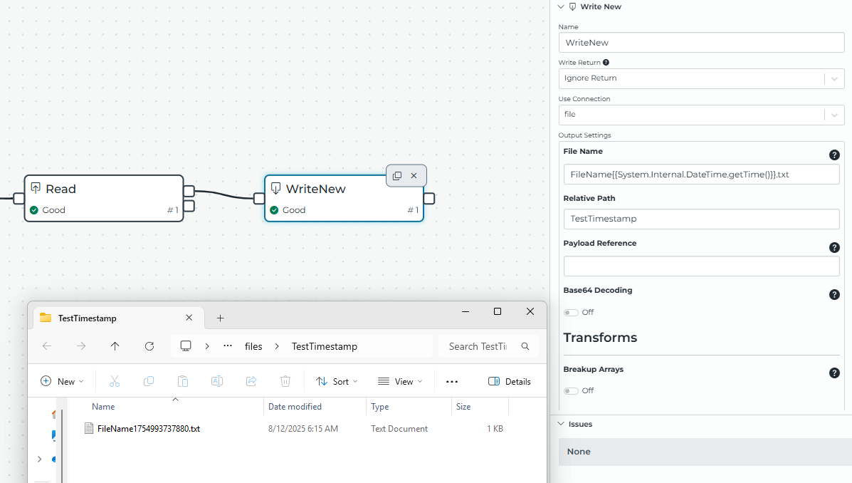Select the FileName1754993737880.txt file
Image resolution: width=852 pixels, height=483 pixels.
(148, 429)
